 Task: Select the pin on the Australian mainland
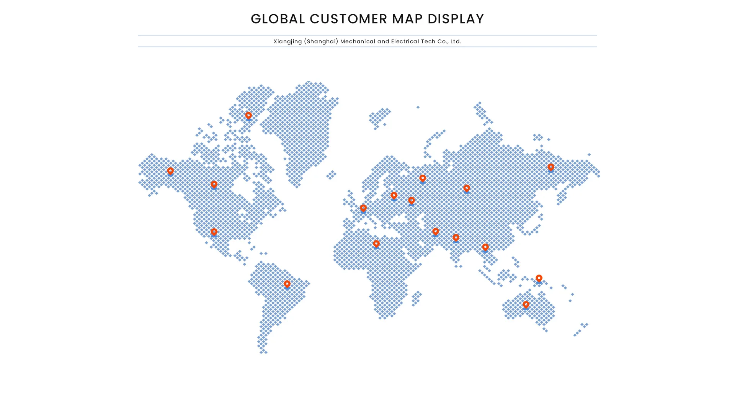click(x=526, y=305)
